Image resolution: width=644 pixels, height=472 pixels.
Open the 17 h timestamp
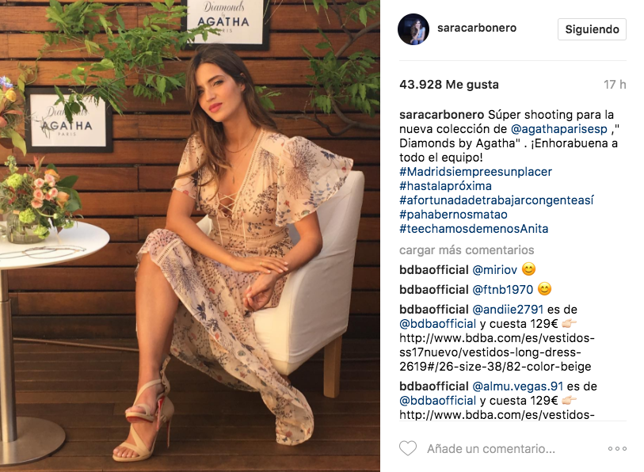pyautogui.click(x=615, y=85)
